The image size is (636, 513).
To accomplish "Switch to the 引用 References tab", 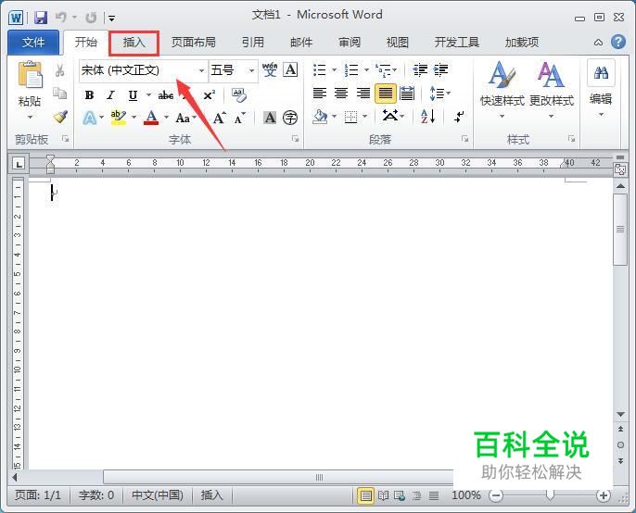I will click(x=253, y=43).
